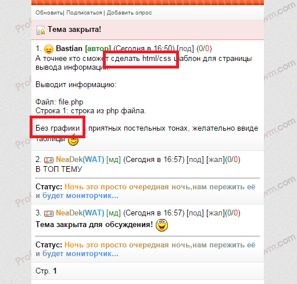297x284 pixels.
Task: Open the Добавить опрос link
Action: coord(129,13)
